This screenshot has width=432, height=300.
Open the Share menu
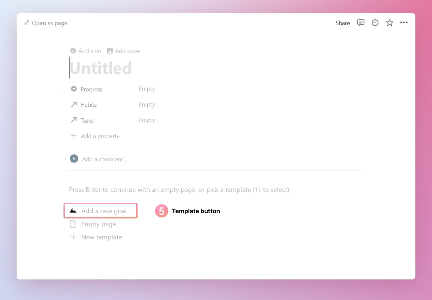pyautogui.click(x=342, y=23)
